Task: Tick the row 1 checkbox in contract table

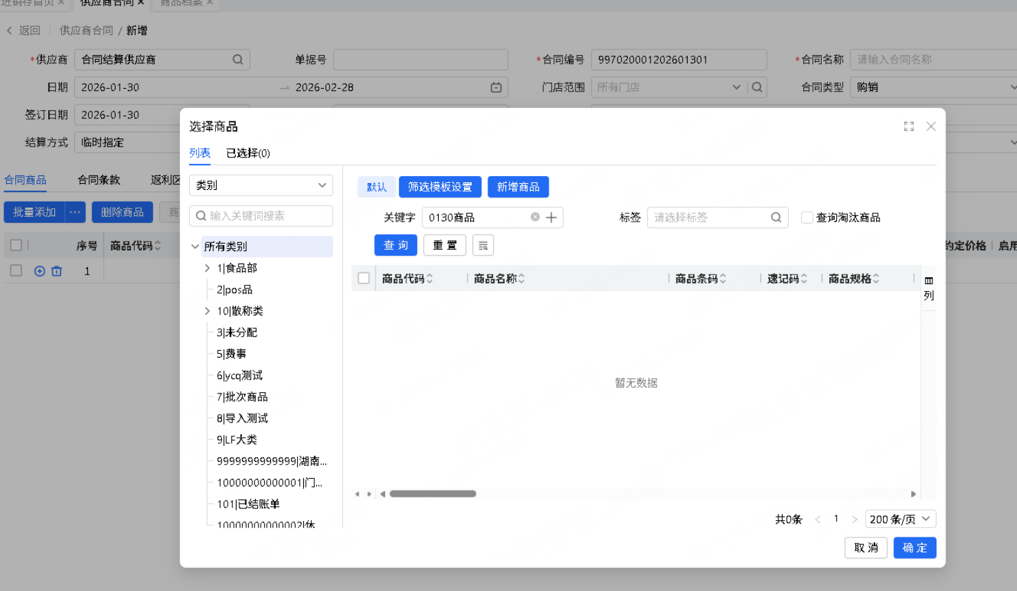Action: pos(16,271)
